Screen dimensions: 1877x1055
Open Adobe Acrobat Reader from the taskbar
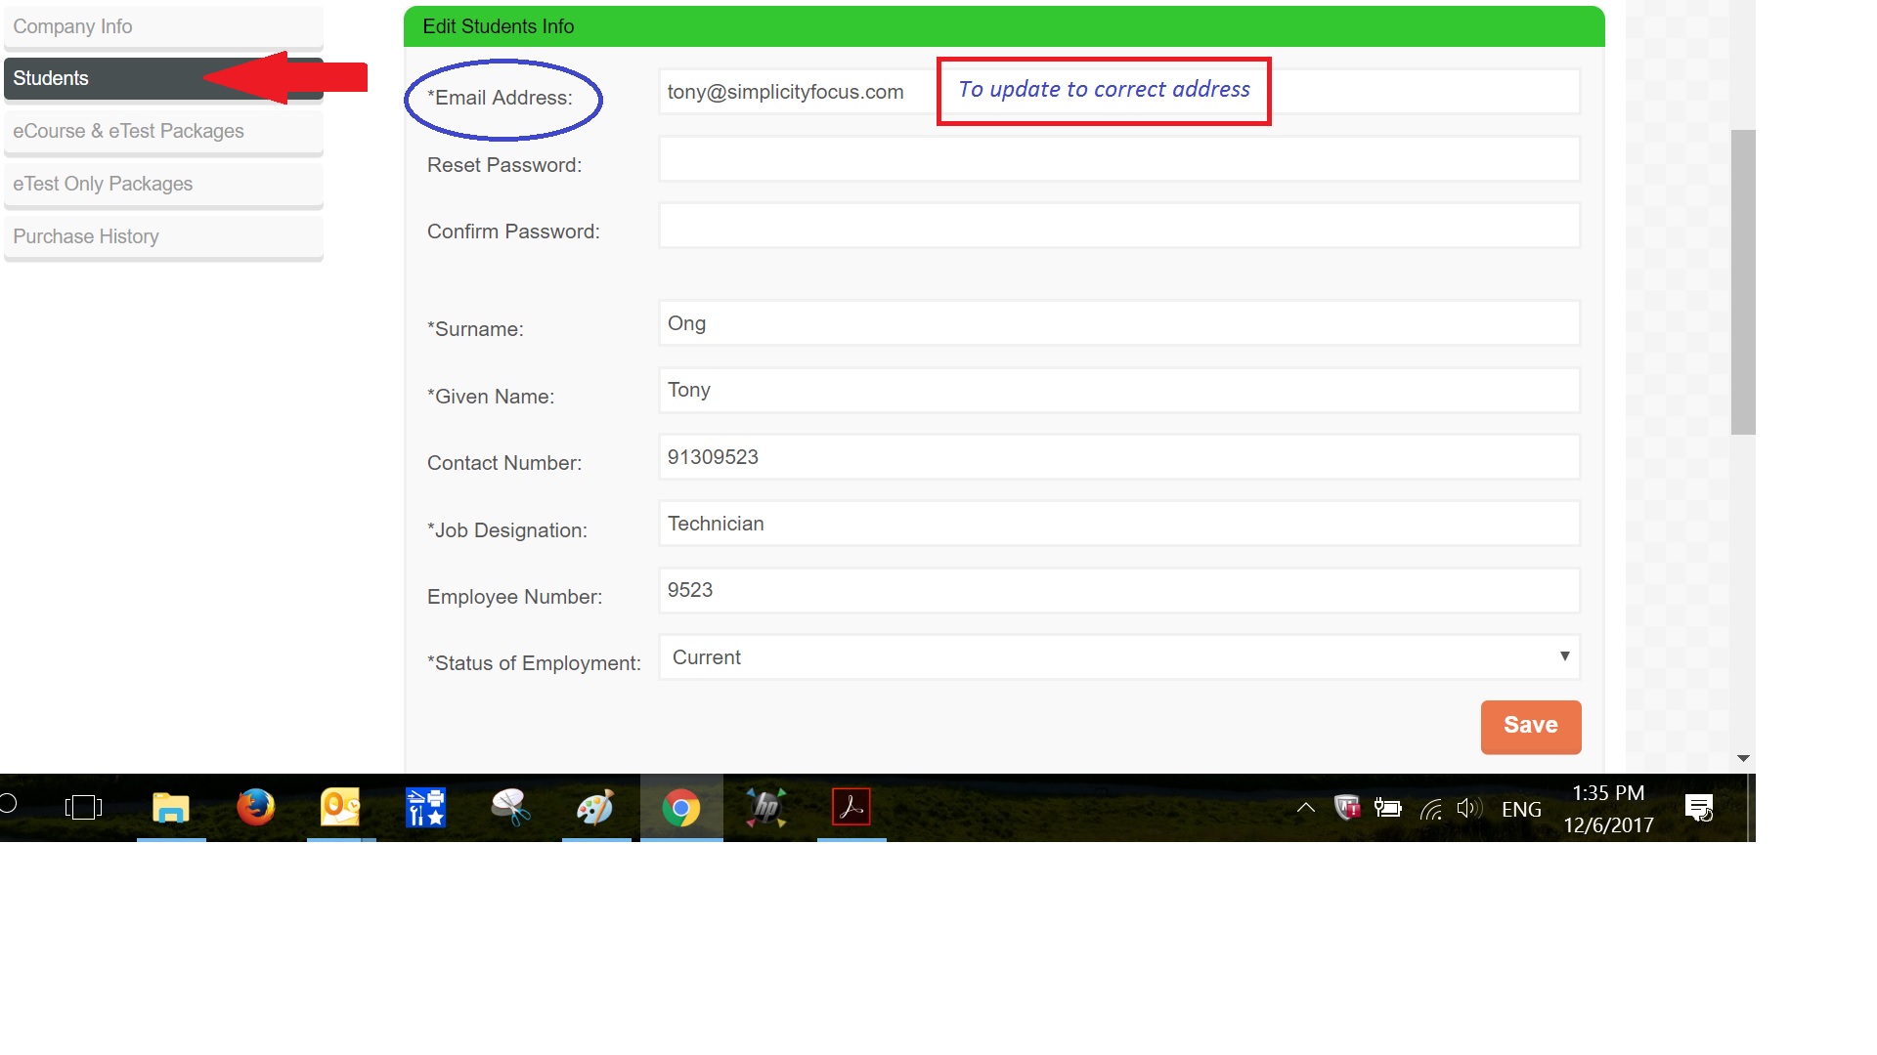pos(851,808)
